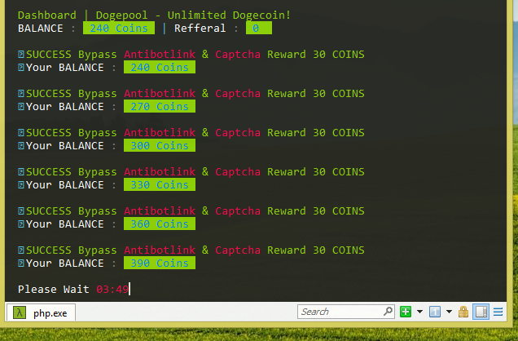
Task: Open a new console with green plus
Action: click(x=406, y=312)
